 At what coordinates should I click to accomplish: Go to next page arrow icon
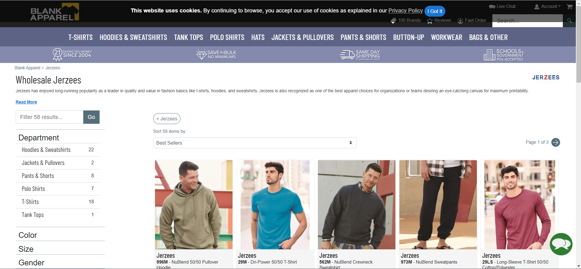coord(556,142)
